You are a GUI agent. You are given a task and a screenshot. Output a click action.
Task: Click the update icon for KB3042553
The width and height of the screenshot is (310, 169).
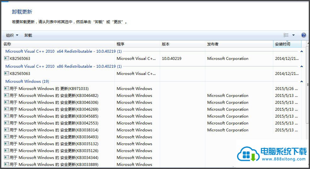pos(7,123)
